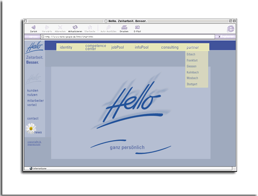Image resolution: width=258 pixels, height=196 pixels.
Task: Click the Hello logo above Zeitarbeit
Action: [x=34, y=47]
